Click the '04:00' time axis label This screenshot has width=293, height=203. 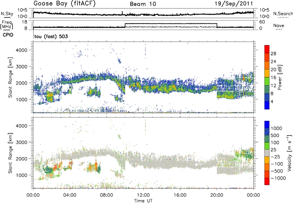70,195
